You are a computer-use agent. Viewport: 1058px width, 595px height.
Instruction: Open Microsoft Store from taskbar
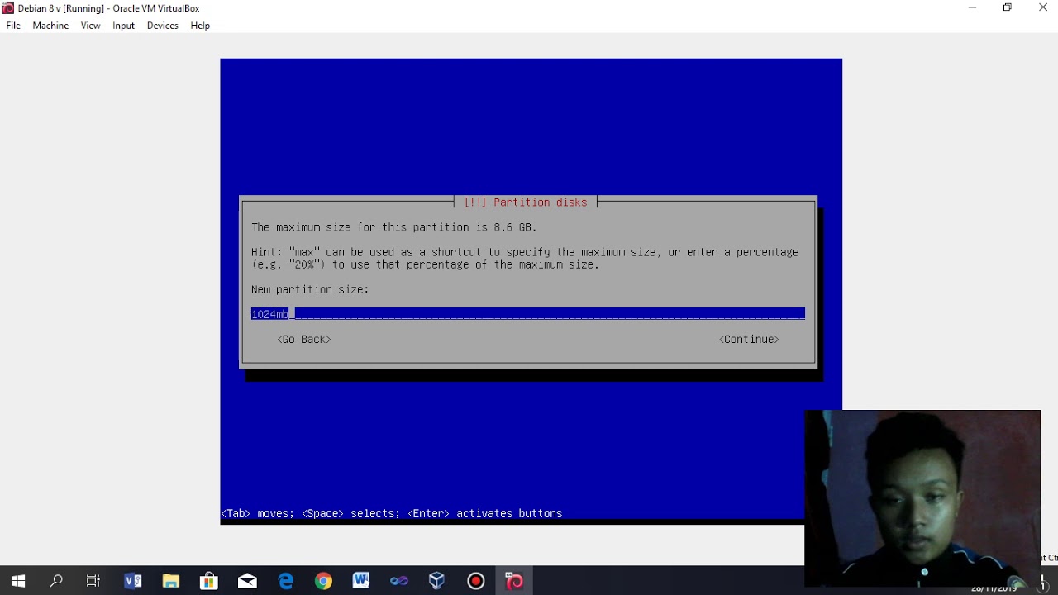pyautogui.click(x=209, y=581)
